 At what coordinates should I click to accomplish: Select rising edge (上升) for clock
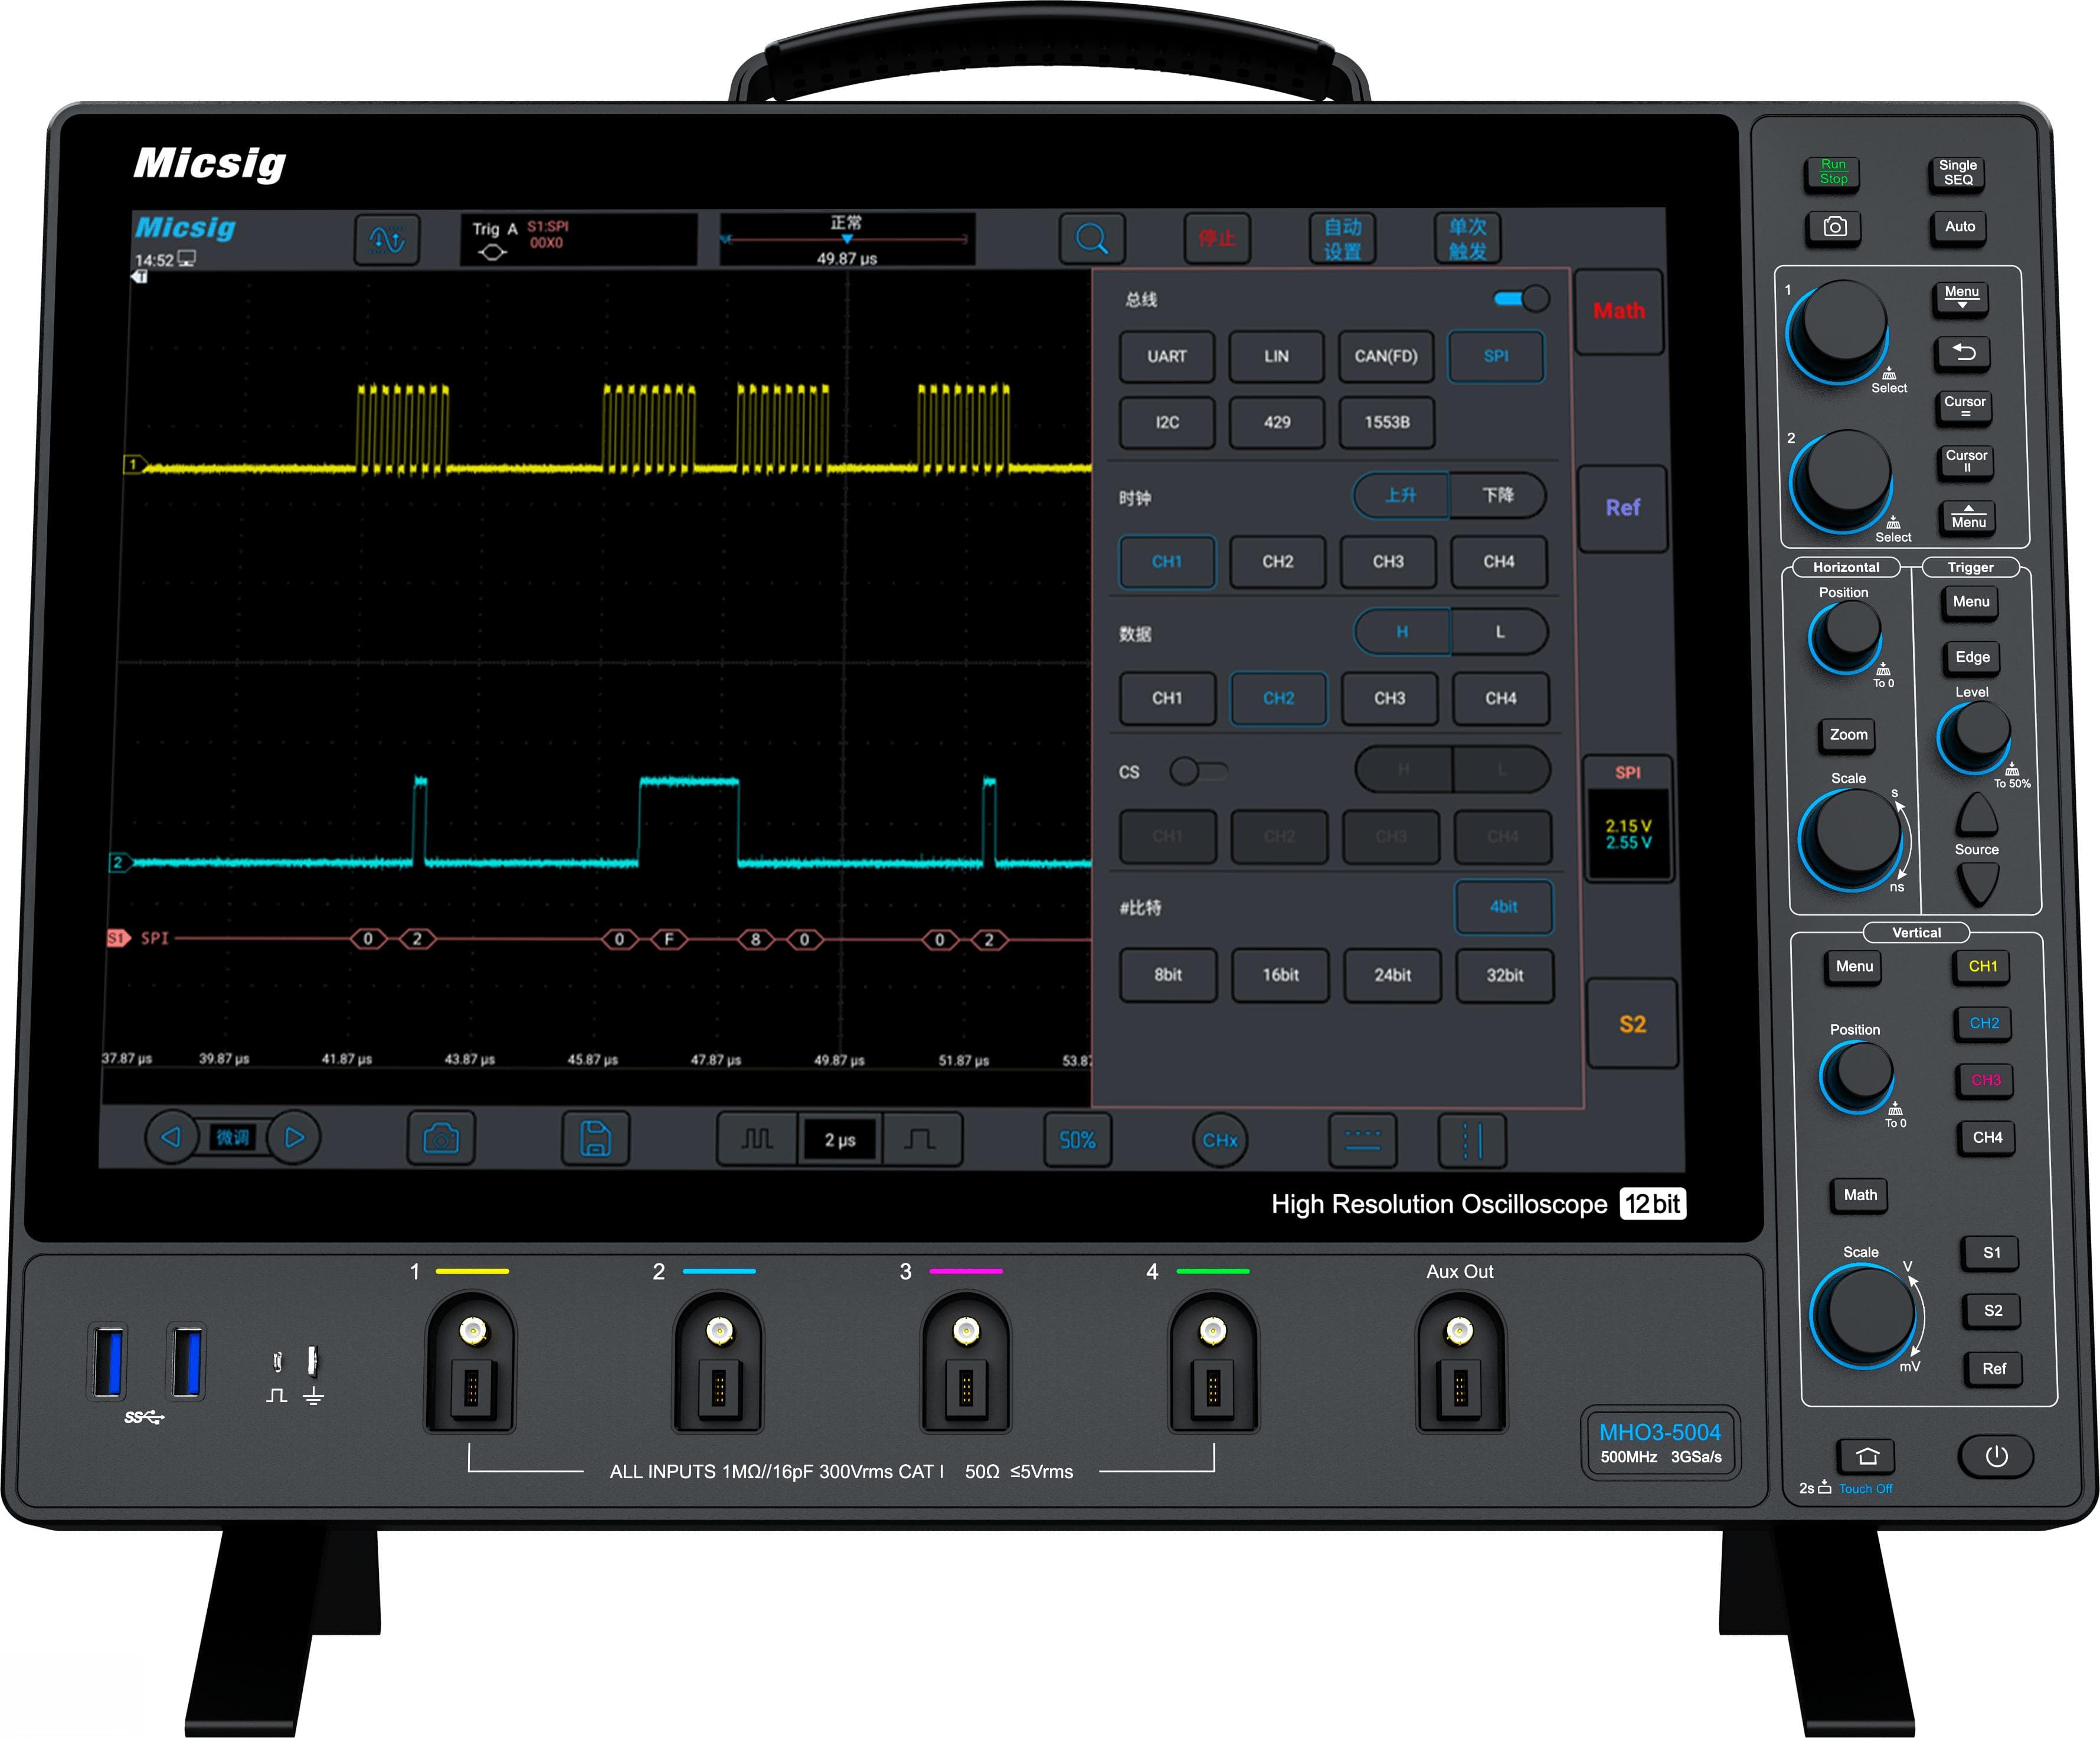click(x=1400, y=495)
